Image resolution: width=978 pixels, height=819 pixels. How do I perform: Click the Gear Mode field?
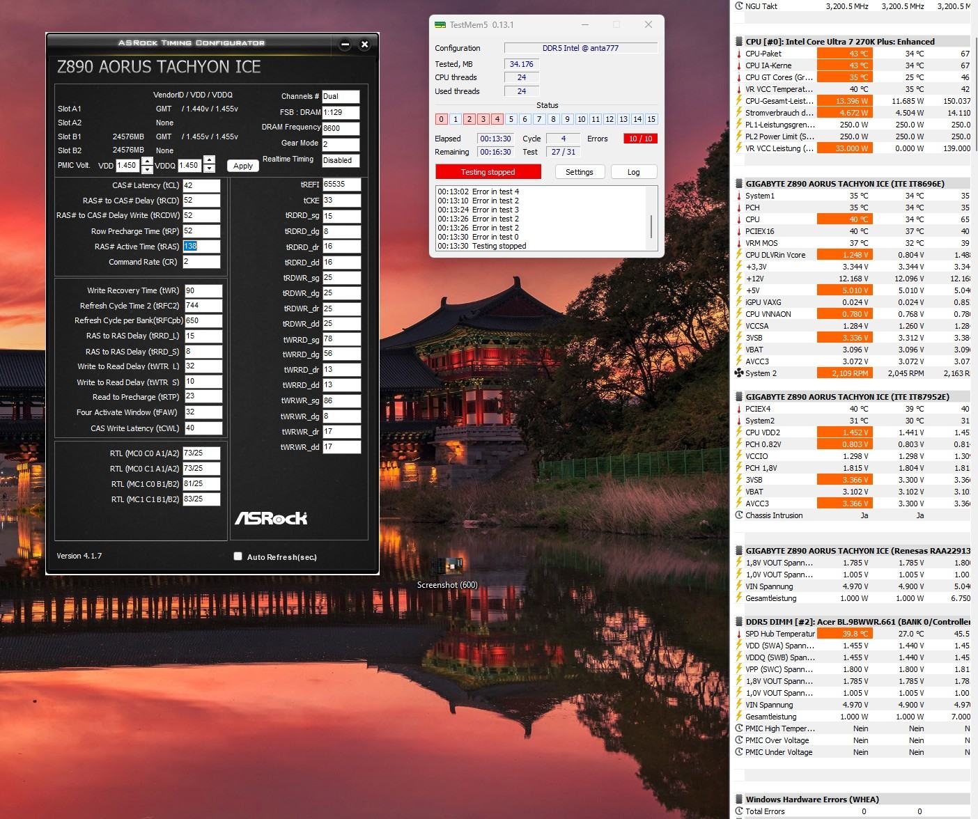pyautogui.click(x=341, y=144)
